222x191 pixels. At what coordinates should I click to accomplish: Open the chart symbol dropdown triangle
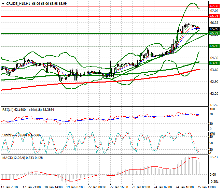point(3,4)
